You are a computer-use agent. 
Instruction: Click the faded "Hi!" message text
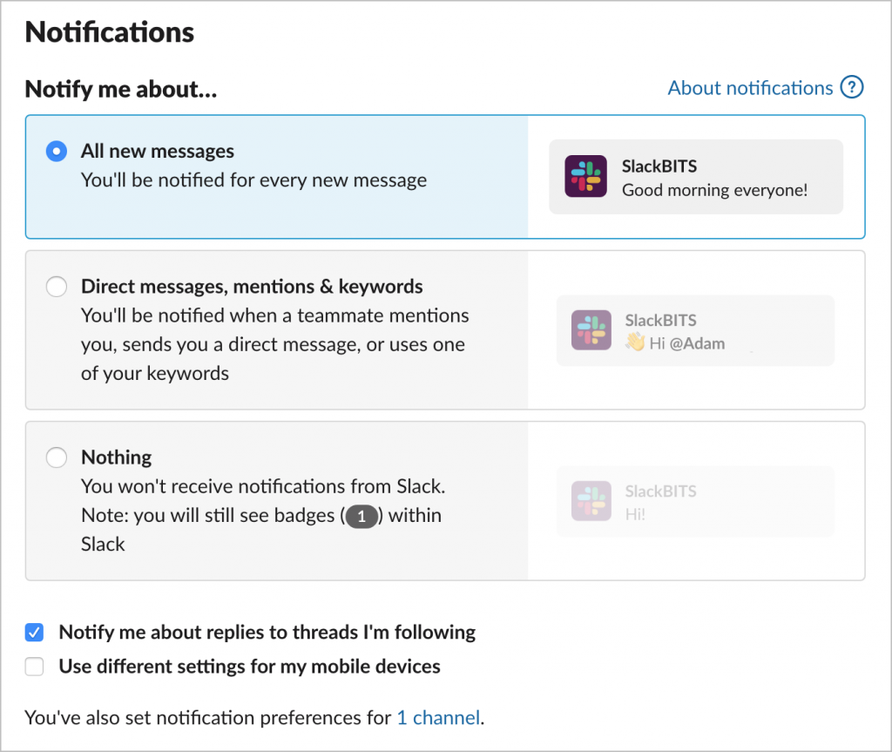(x=635, y=514)
